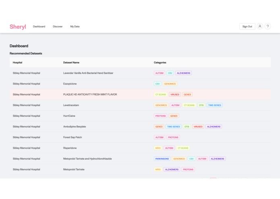Click the PROTEINS tag in Forest Sap Patch row
Image resolution: width=280 pixels, height=199 pixels.
point(173,137)
